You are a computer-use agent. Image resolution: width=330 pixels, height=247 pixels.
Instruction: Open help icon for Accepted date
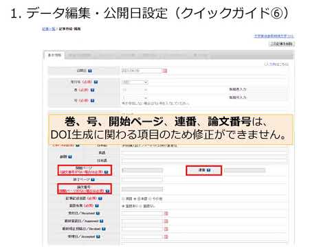98,237
